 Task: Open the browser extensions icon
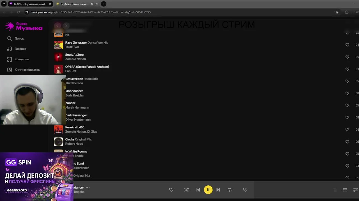point(347,12)
